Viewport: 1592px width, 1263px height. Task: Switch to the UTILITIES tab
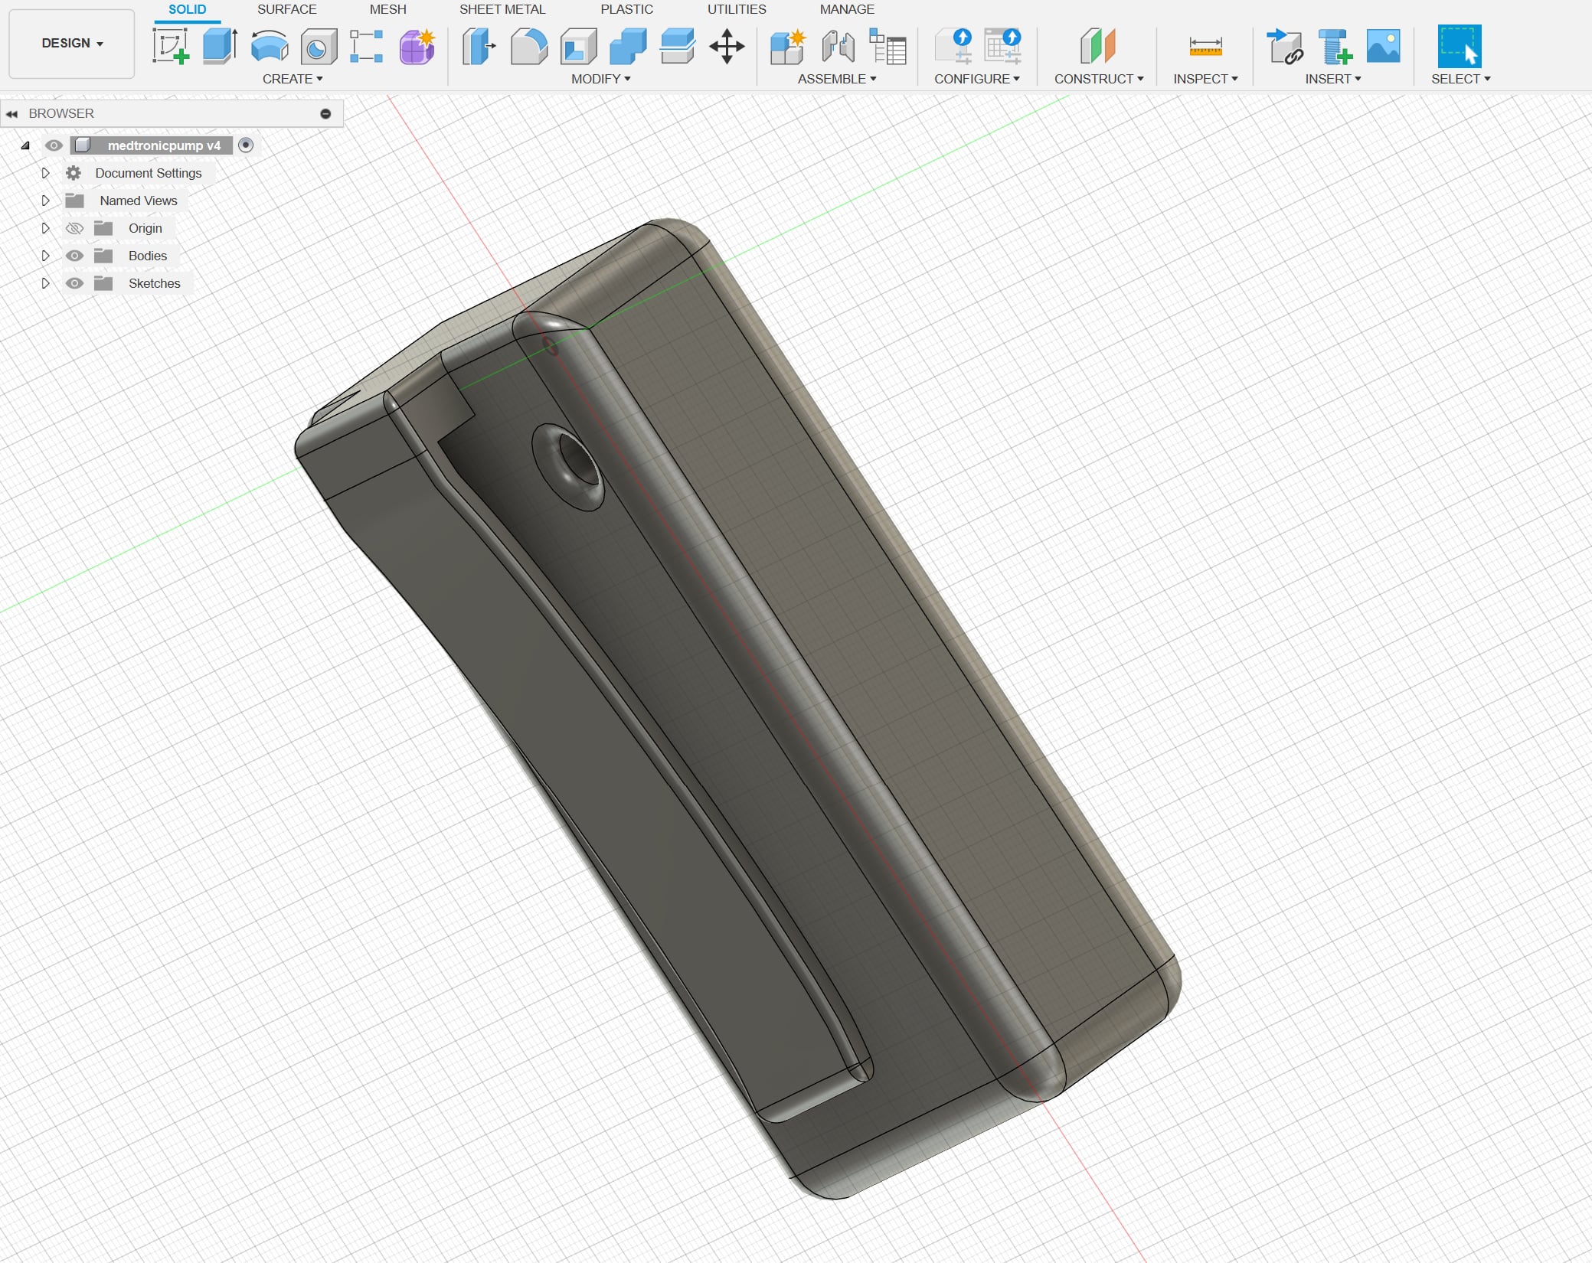pos(737,9)
